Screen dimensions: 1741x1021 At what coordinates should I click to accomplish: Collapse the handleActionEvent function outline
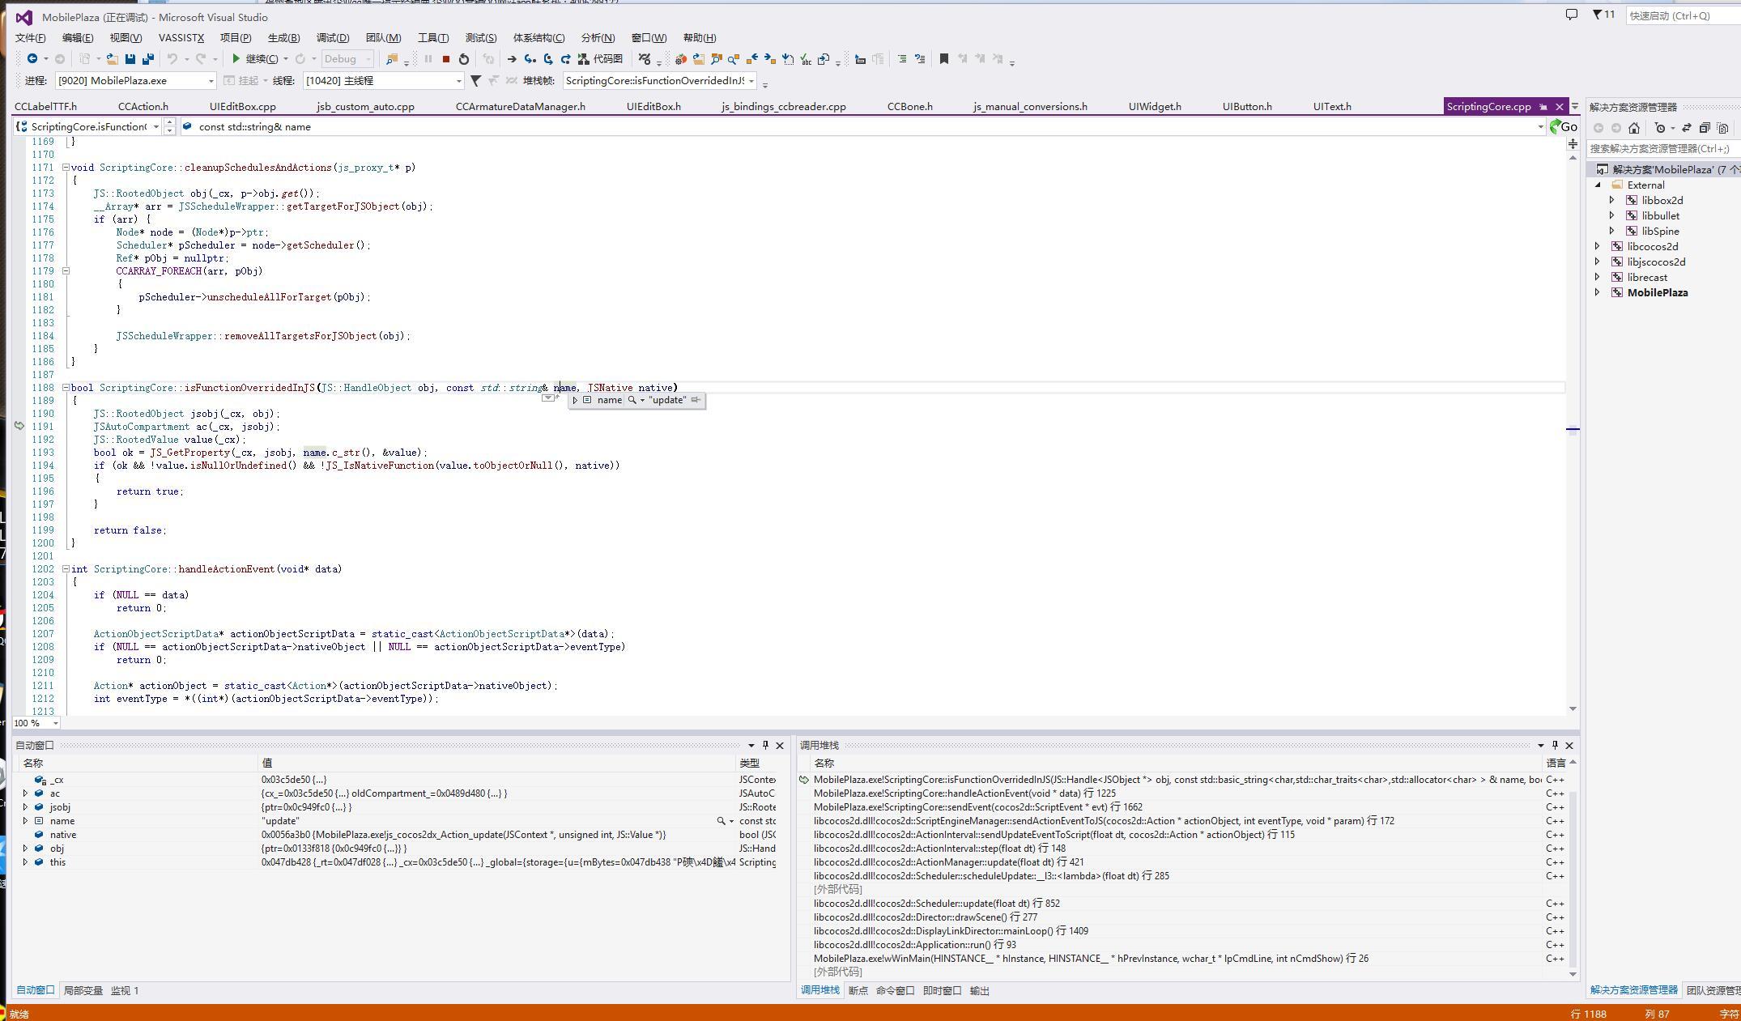[66, 569]
